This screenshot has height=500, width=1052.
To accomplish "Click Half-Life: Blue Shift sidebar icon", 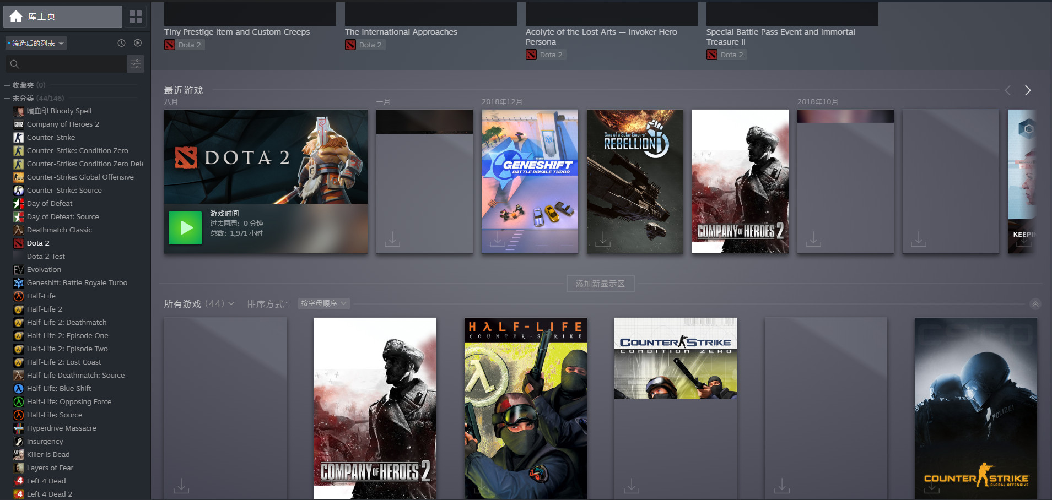I will pos(19,389).
